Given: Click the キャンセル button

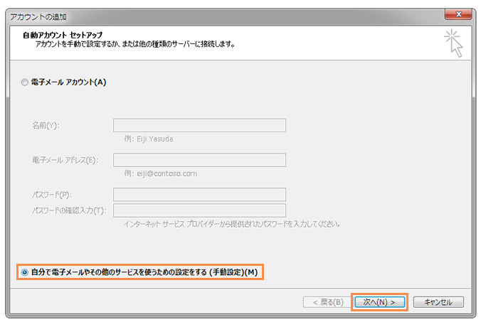Looking at the screenshot, I should 438,302.
